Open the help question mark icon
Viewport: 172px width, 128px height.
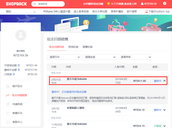coord(164,4)
